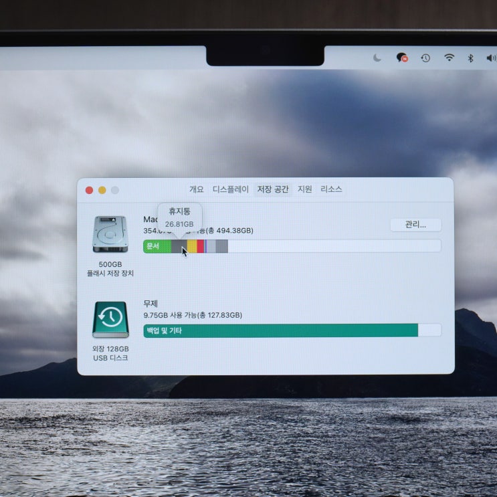Open the Bluetooth menu bar icon
The width and height of the screenshot is (497, 497).
click(470, 58)
